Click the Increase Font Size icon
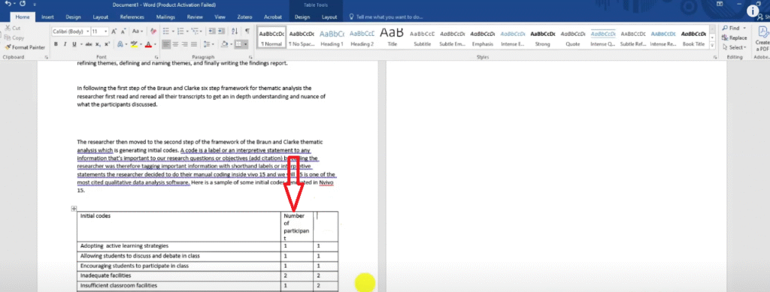The image size is (770, 292). click(114, 32)
